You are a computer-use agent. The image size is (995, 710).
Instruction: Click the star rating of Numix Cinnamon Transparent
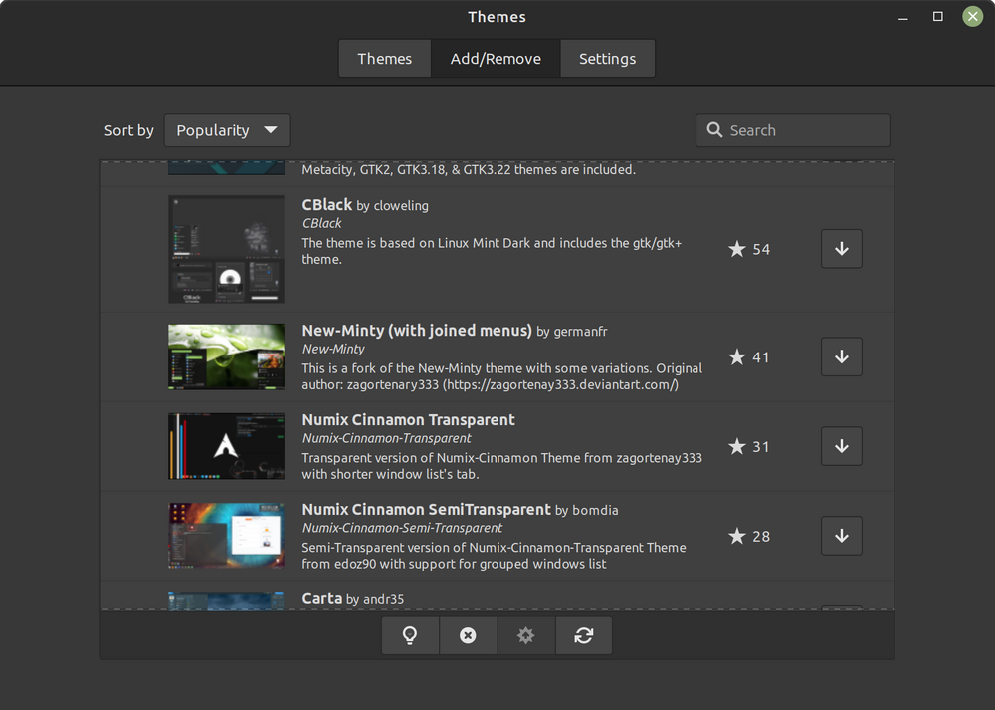click(748, 446)
